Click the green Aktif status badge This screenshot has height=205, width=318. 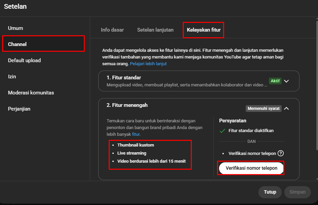[x=275, y=81]
